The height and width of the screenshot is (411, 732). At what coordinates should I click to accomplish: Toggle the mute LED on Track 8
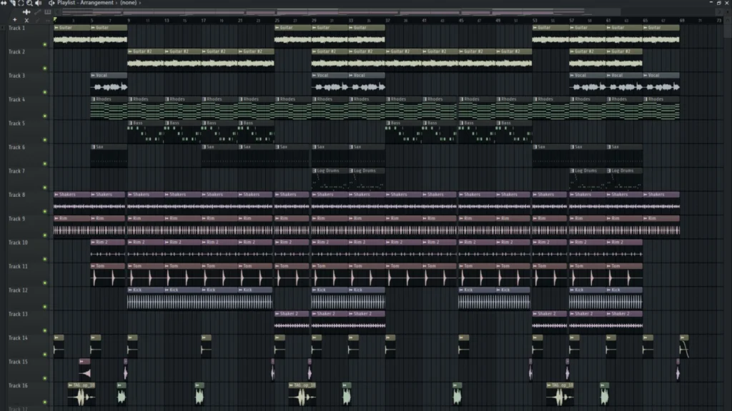click(45, 211)
